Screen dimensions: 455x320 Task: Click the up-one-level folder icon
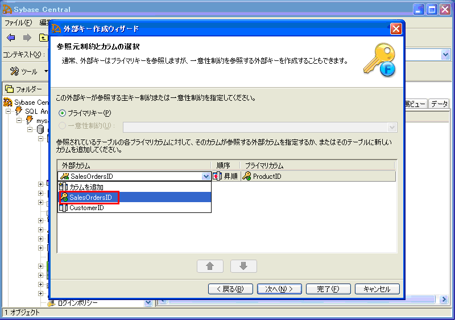click(43, 38)
